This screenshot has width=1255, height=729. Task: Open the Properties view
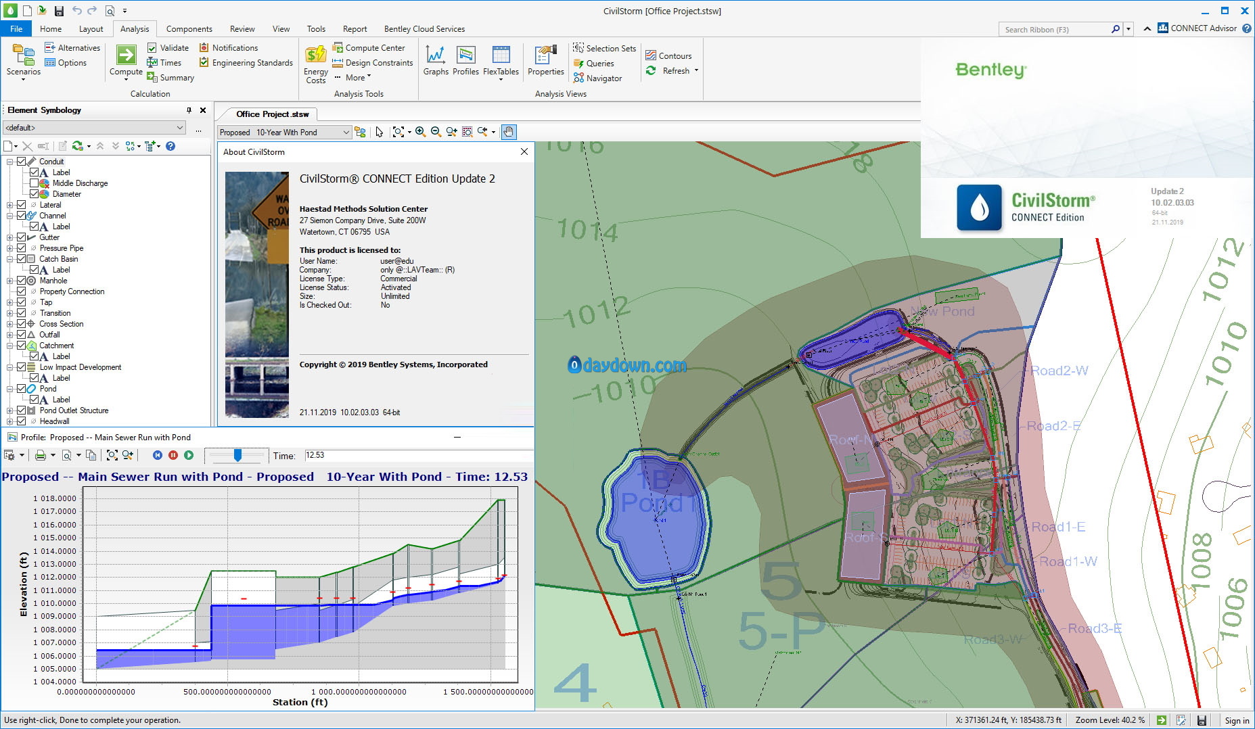pyautogui.click(x=546, y=60)
